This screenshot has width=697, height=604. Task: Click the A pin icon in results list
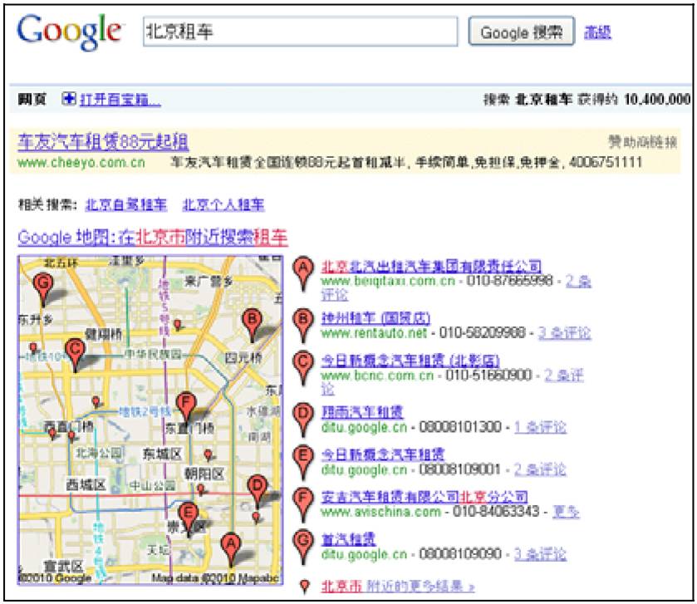303,274
